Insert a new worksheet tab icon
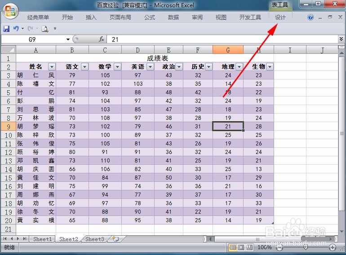The width and height of the screenshot is (346, 255). click(x=115, y=239)
